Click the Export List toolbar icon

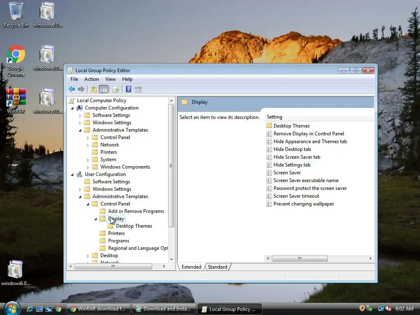point(116,89)
